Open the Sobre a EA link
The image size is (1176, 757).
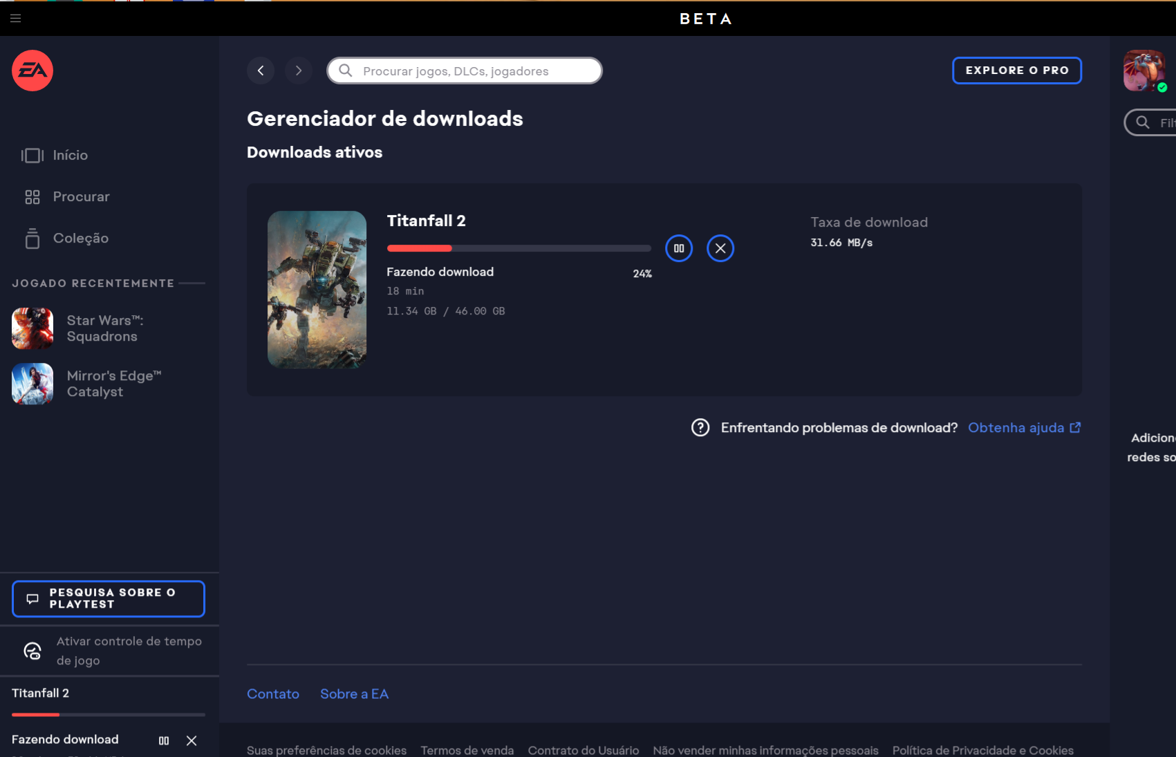[x=354, y=694]
